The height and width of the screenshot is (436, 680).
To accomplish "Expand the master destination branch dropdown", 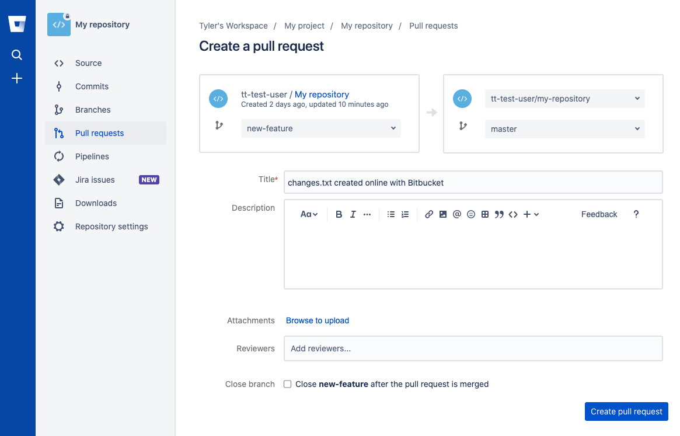I will coord(564,129).
